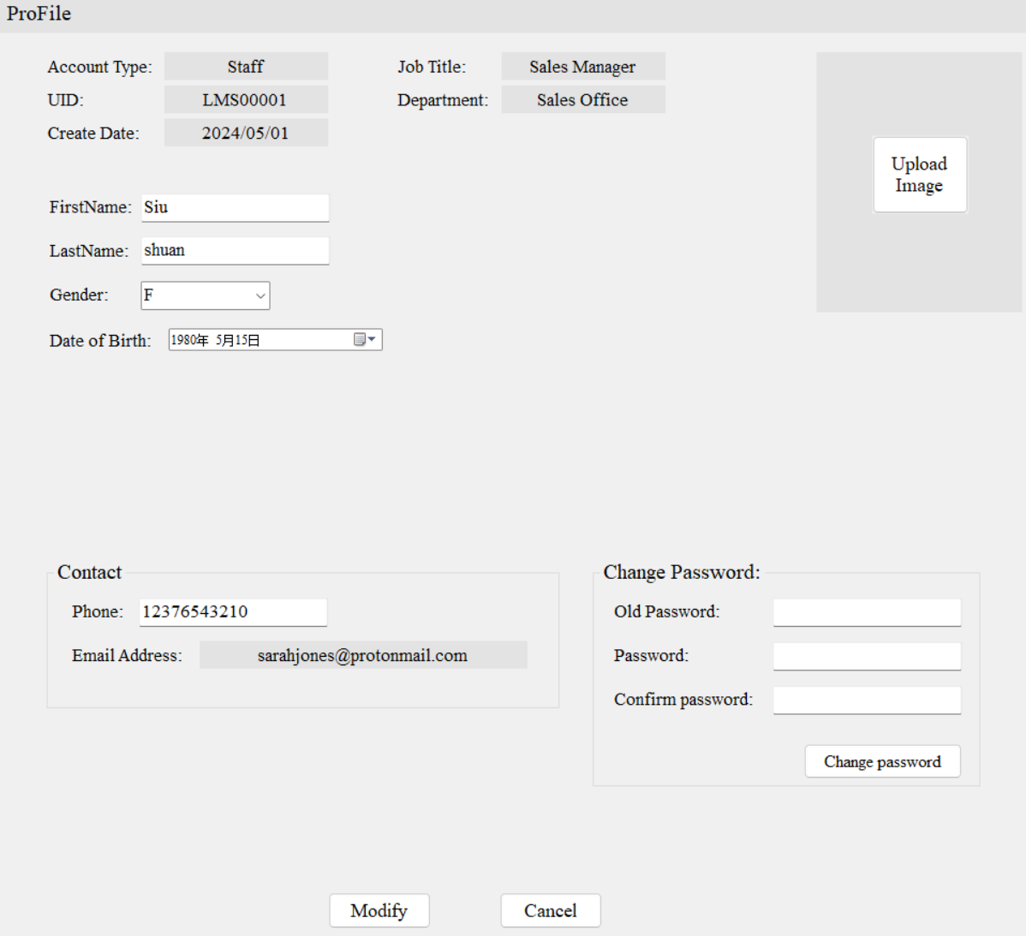Viewport: 1026px width, 936px height.
Task: Click the Job Title field Sales Manager
Action: 582,66
